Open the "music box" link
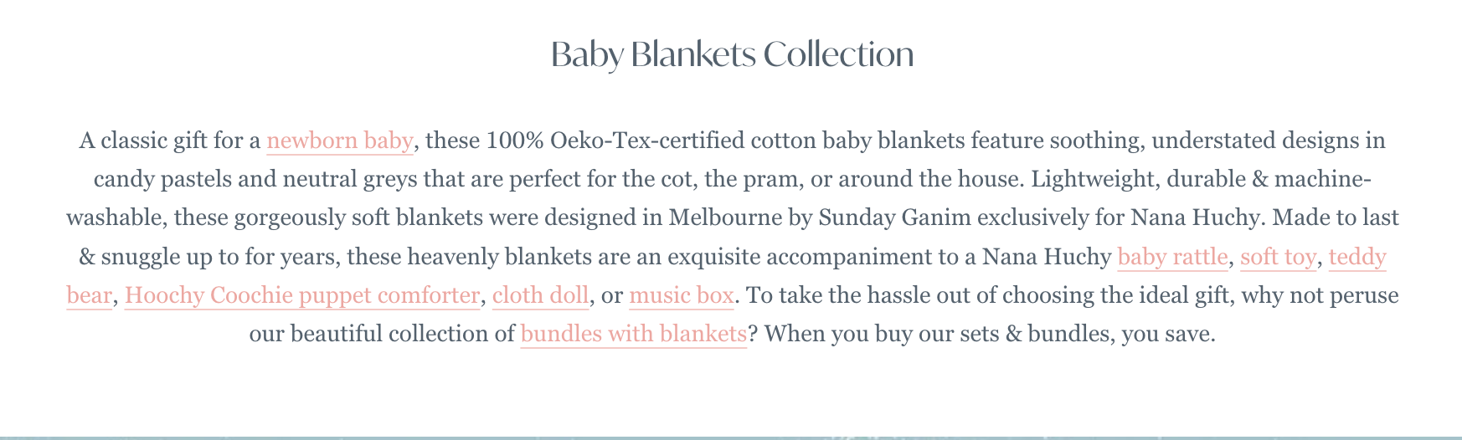1462x440 pixels. (681, 296)
